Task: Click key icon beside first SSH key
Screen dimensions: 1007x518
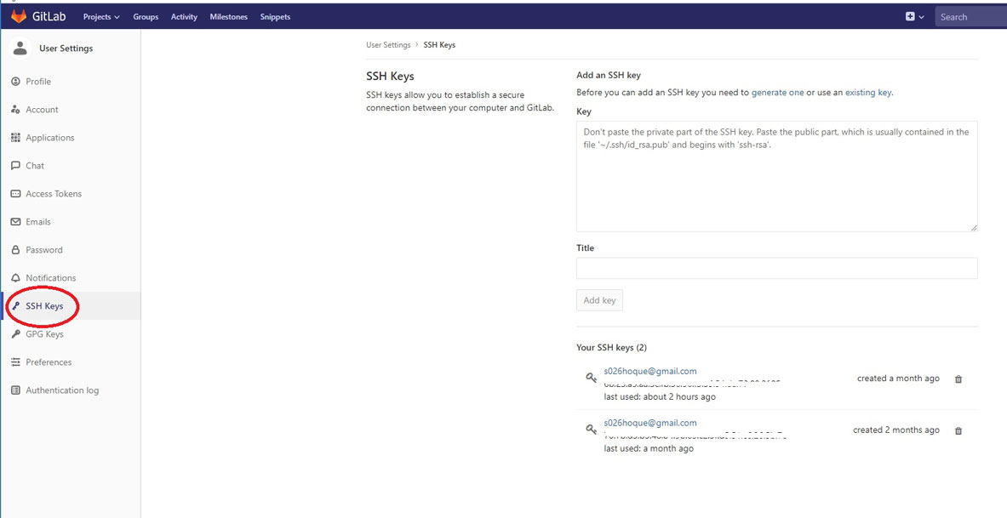Action: (592, 378)
